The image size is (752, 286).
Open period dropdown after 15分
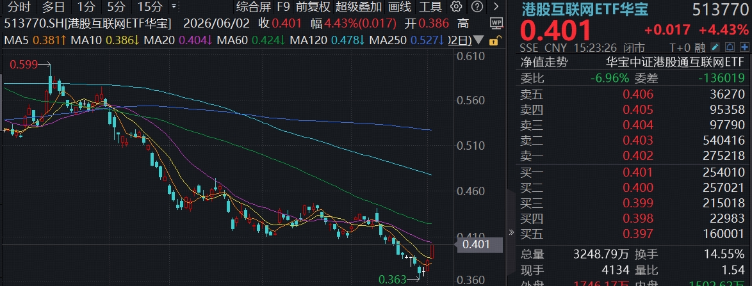pyautogui.click(x=173, y=7)
